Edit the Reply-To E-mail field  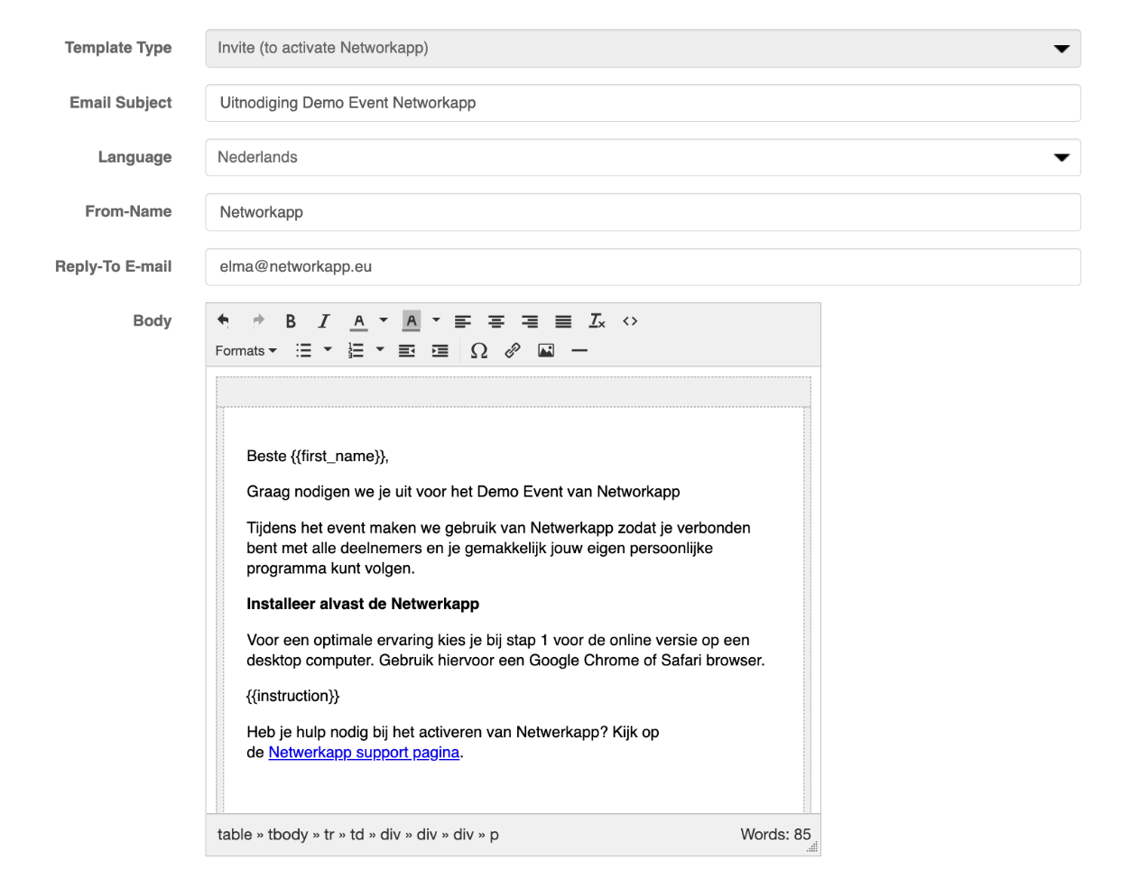coord(643,267)
